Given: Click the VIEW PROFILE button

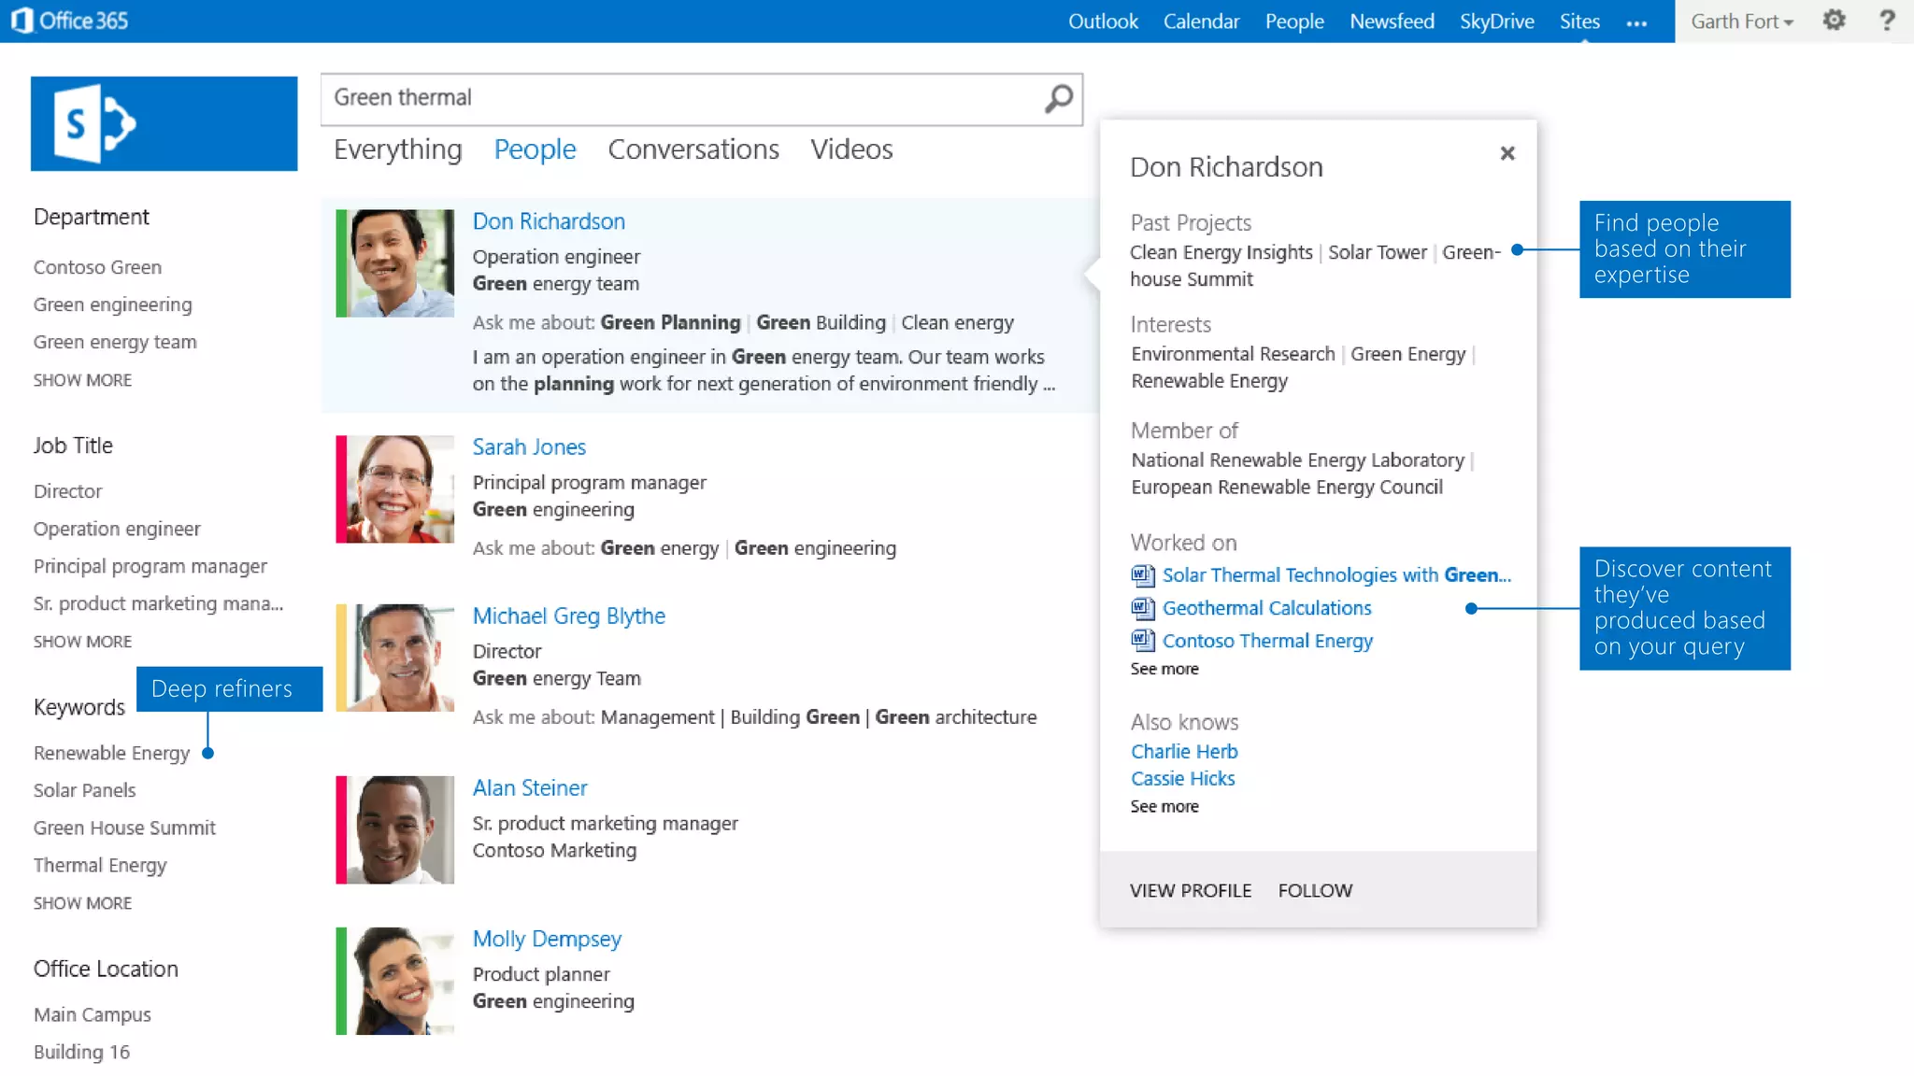Looking at the screenshot, I should click(1190, 890).
